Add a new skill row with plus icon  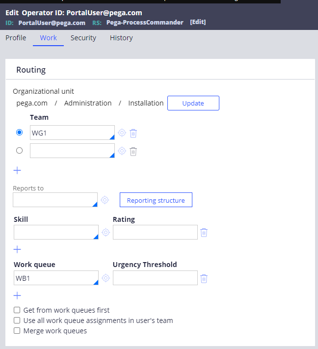[x=17, y=249]
